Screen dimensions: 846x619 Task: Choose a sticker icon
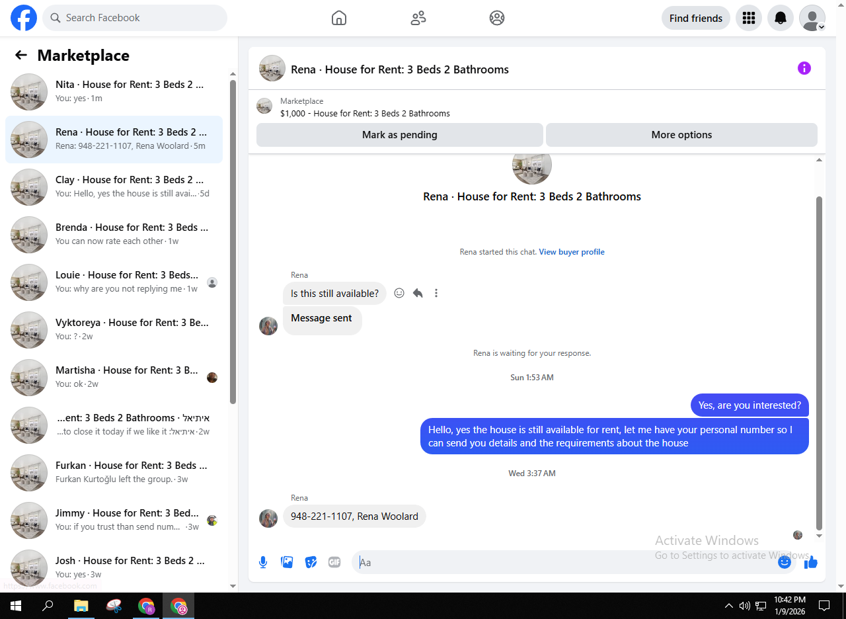point(311,562)
